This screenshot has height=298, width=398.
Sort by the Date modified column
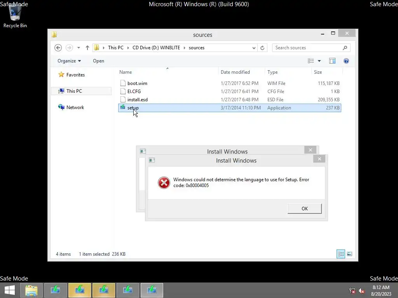pos(241,72)
